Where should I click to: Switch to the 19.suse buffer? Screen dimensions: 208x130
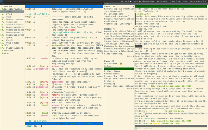click(5, 53)
